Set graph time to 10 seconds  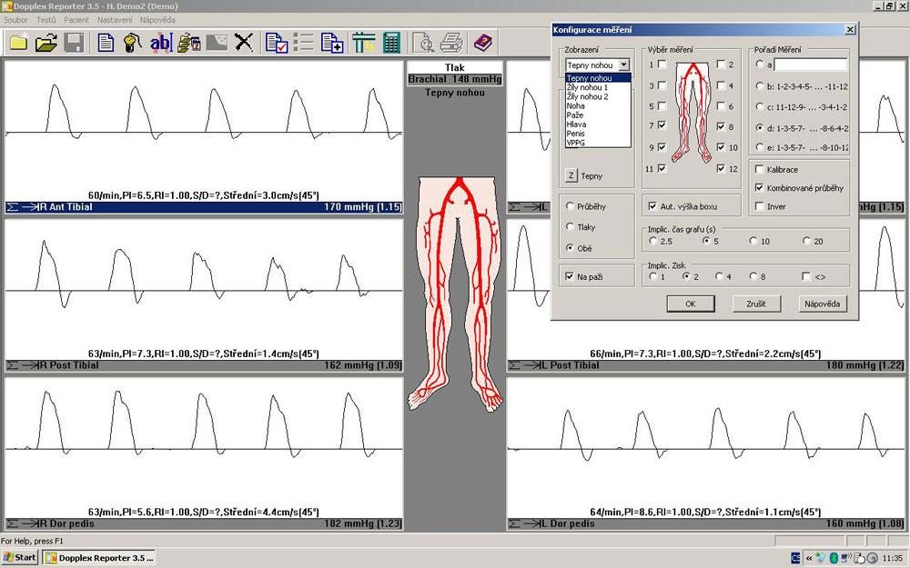point(754,241)
